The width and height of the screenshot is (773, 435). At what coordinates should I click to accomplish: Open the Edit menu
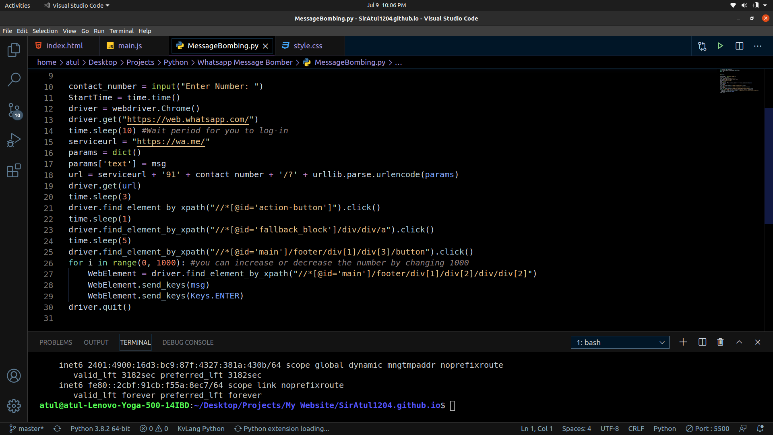(22, 31)
